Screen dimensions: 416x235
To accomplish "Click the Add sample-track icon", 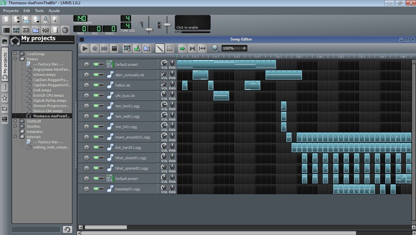I will tap(137, 48).
